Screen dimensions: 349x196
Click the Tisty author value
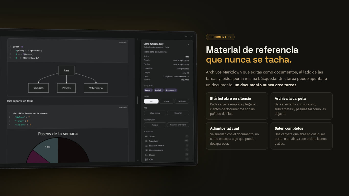click(x=187, y=57)
